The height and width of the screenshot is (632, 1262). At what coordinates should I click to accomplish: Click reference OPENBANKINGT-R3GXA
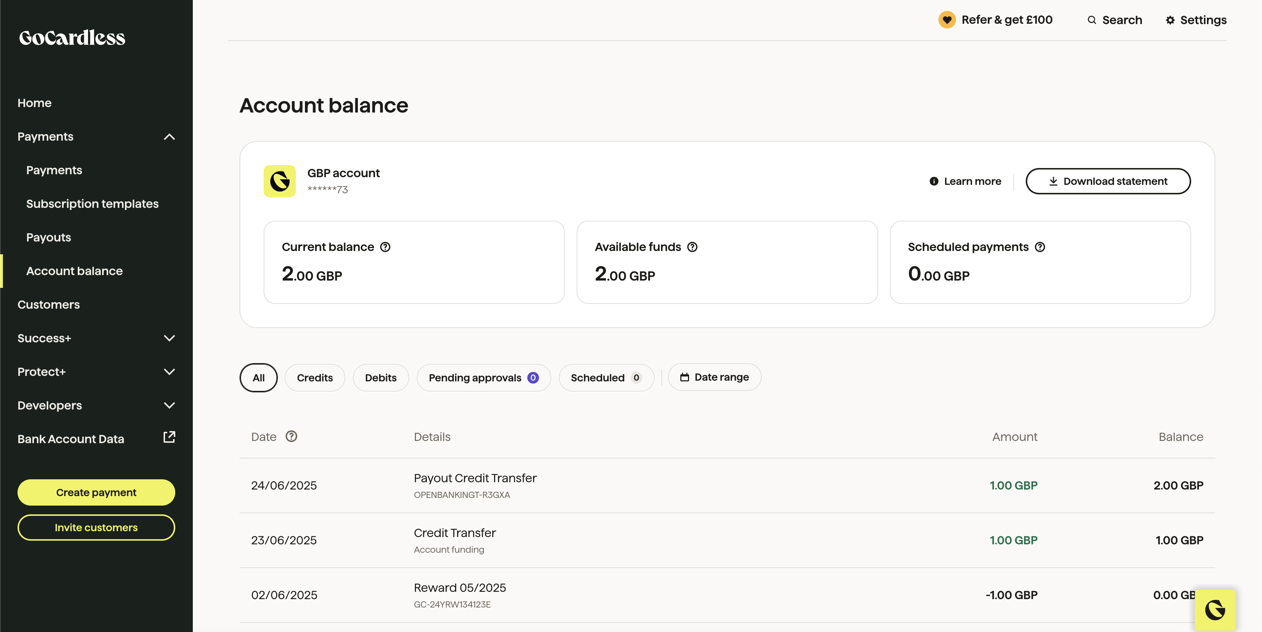pos(462,495)
